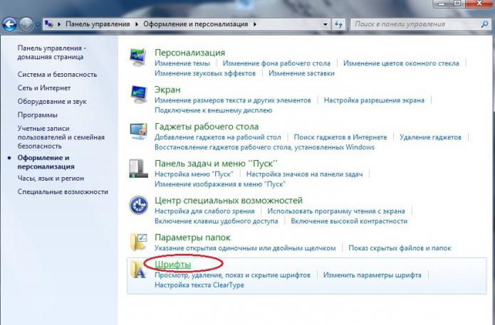Image resolution: width=495 pixels, height=325 pixels.
Task: Expand the arrow after Панель управления breadcrumb
Action: [137, 24]
